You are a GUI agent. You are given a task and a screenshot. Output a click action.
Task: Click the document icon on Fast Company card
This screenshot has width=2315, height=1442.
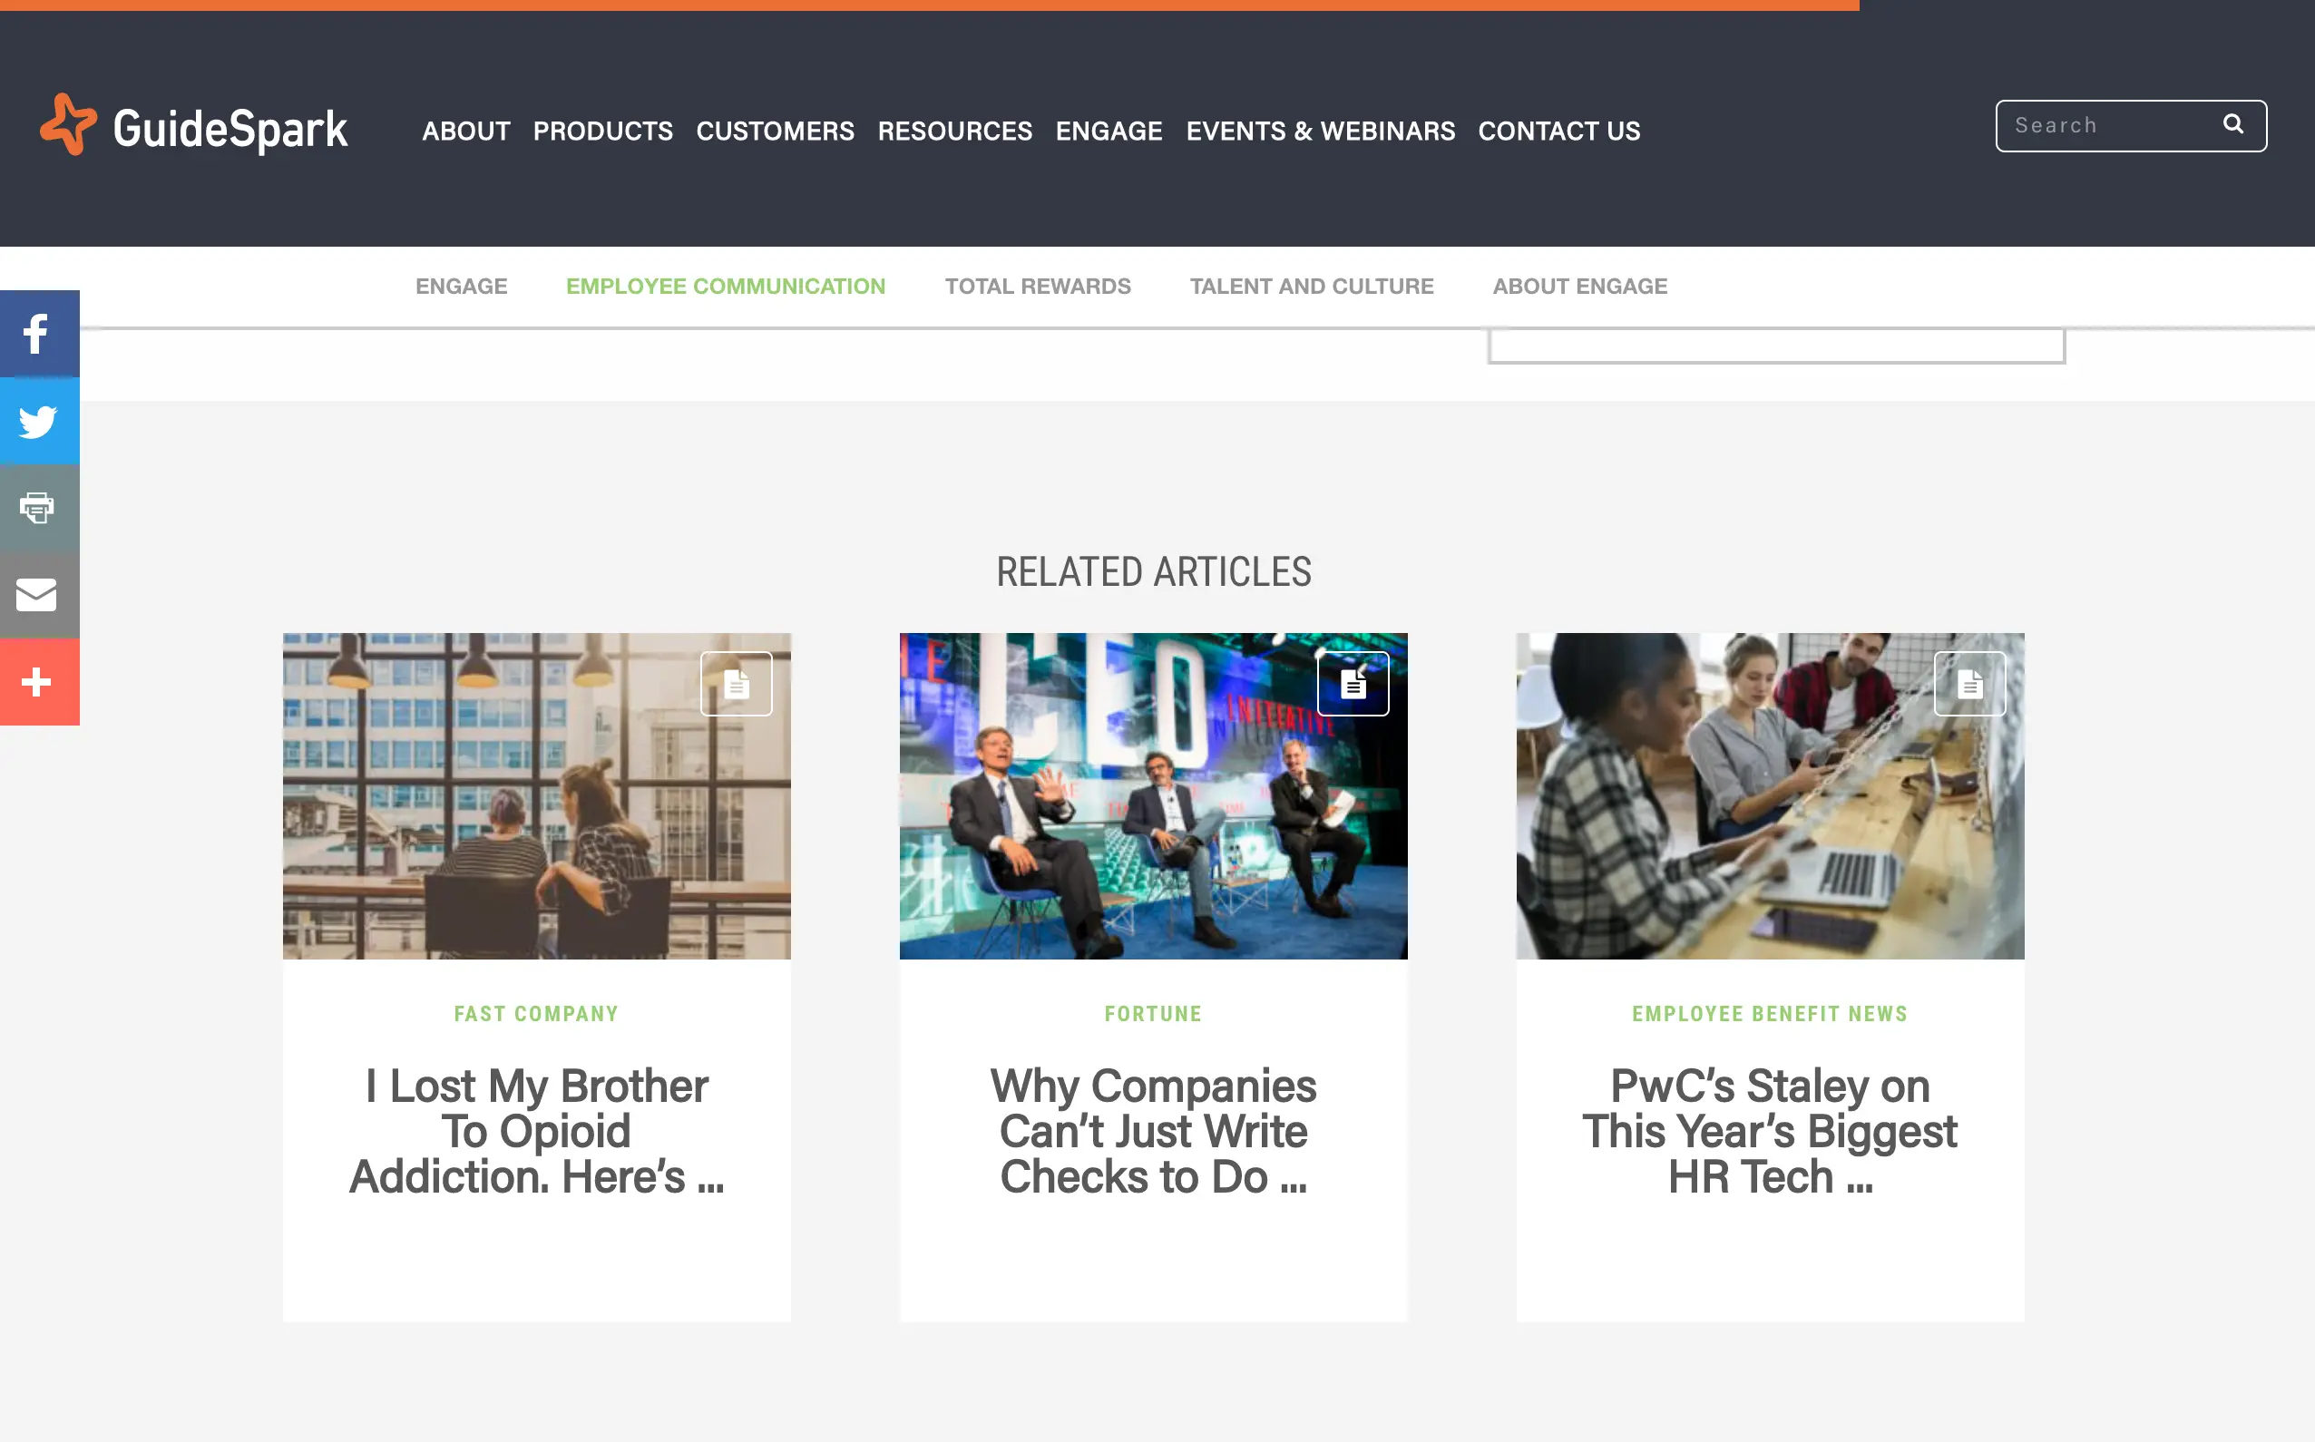pyautogui.click(x=737, y=684)
